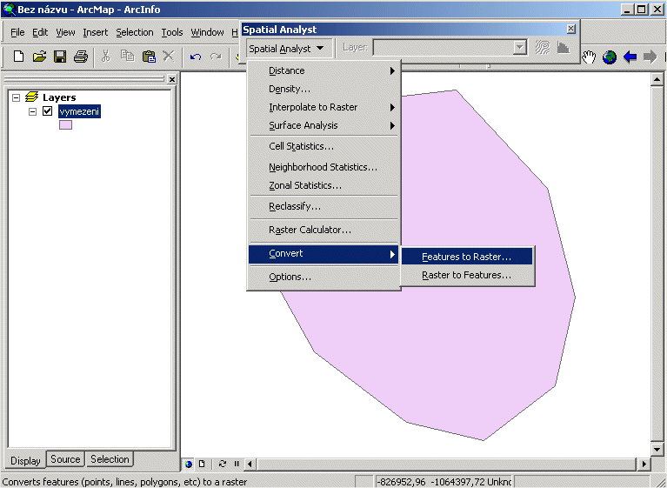667x488 pixels.
Task: Choose Reclassify... menu entry
Action: (x=323, y=207)
